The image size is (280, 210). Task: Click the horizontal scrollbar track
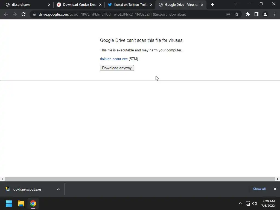click(140, 179)
